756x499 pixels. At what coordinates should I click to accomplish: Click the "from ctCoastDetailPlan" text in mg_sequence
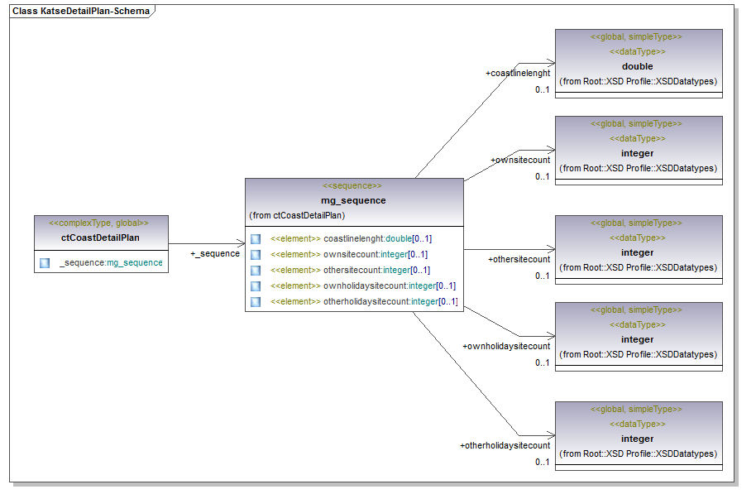297,215
